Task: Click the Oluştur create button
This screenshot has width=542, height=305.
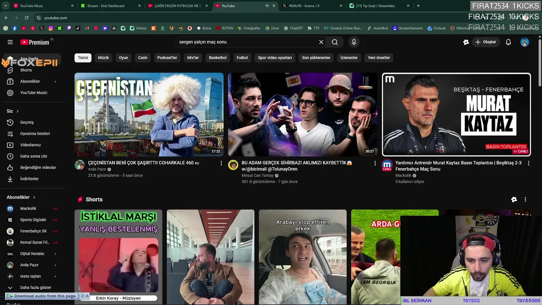Action: (x=485, y=42)
